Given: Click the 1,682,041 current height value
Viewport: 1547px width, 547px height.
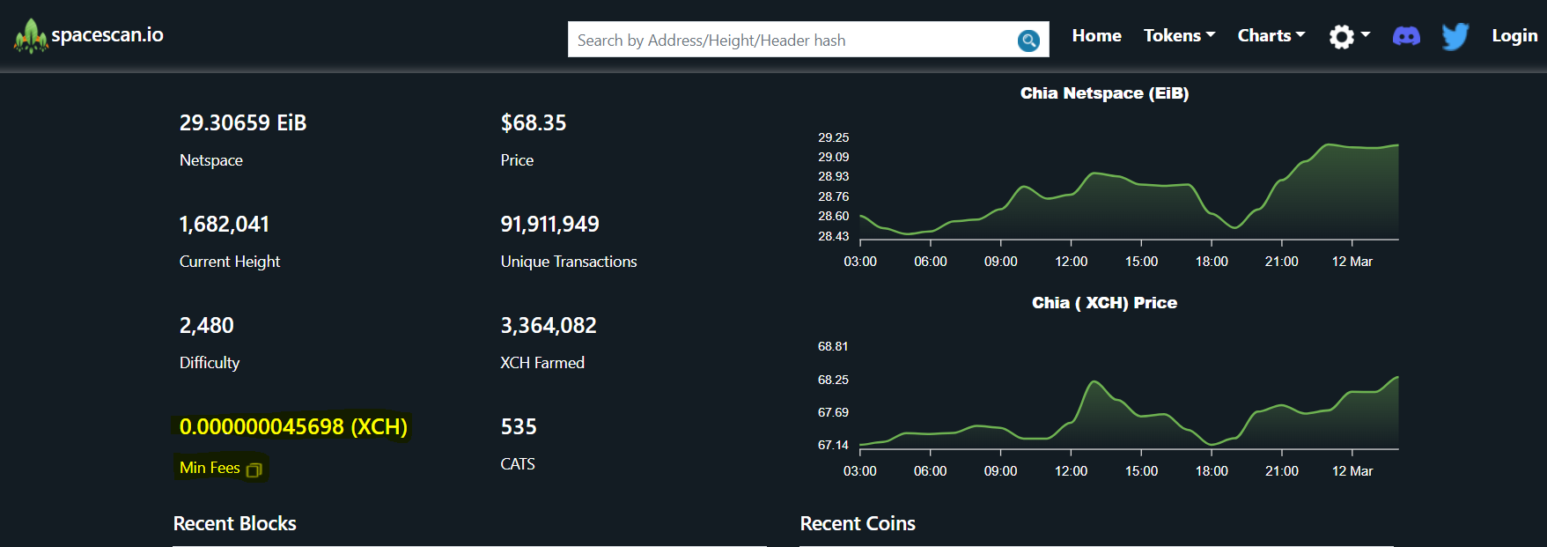Looking at the screenshot, I should click(x=225, y=224).
